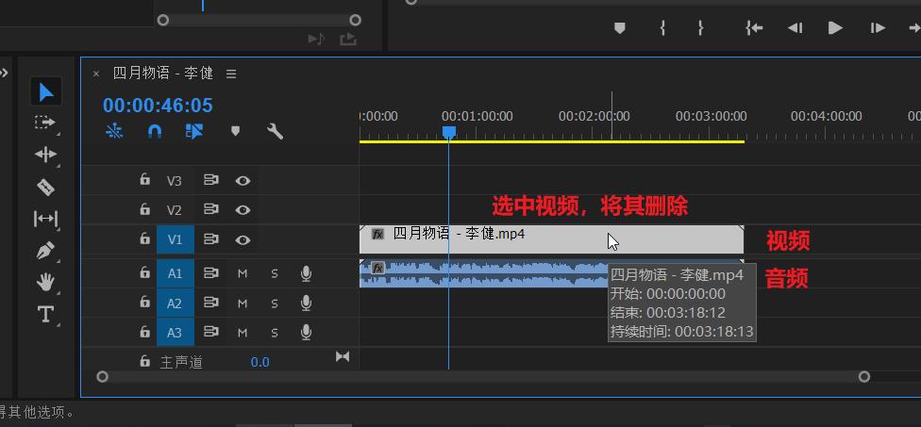The image size is (921, 427).
Task: Mute audio track A2
Action: tap(243, 304)
